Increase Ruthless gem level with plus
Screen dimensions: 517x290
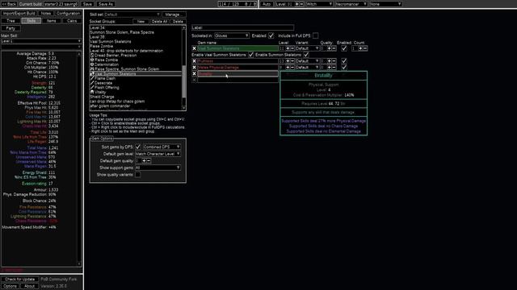pos(288,61)
